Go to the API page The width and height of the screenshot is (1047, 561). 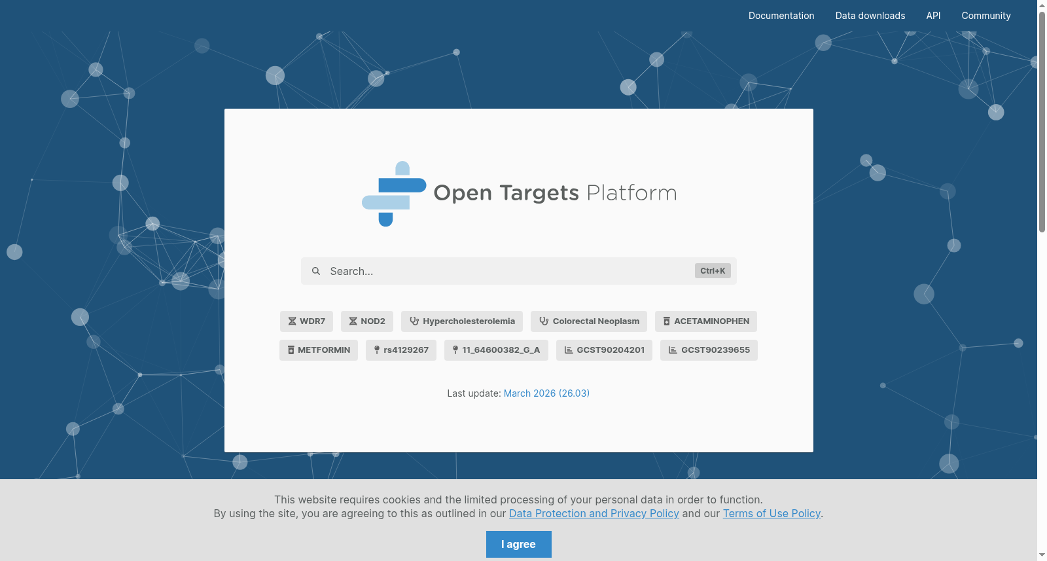933,16
